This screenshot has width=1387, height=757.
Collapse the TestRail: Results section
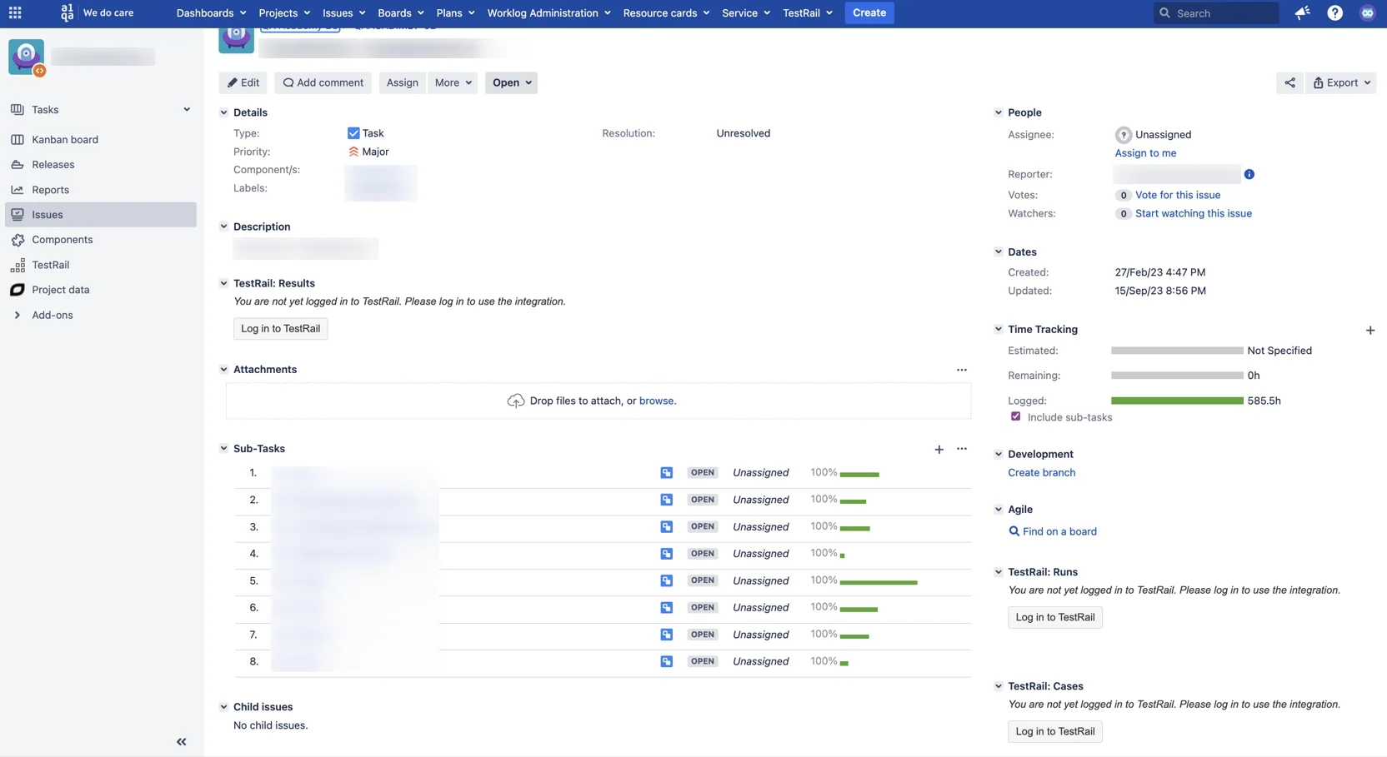[x=223, y=283]
